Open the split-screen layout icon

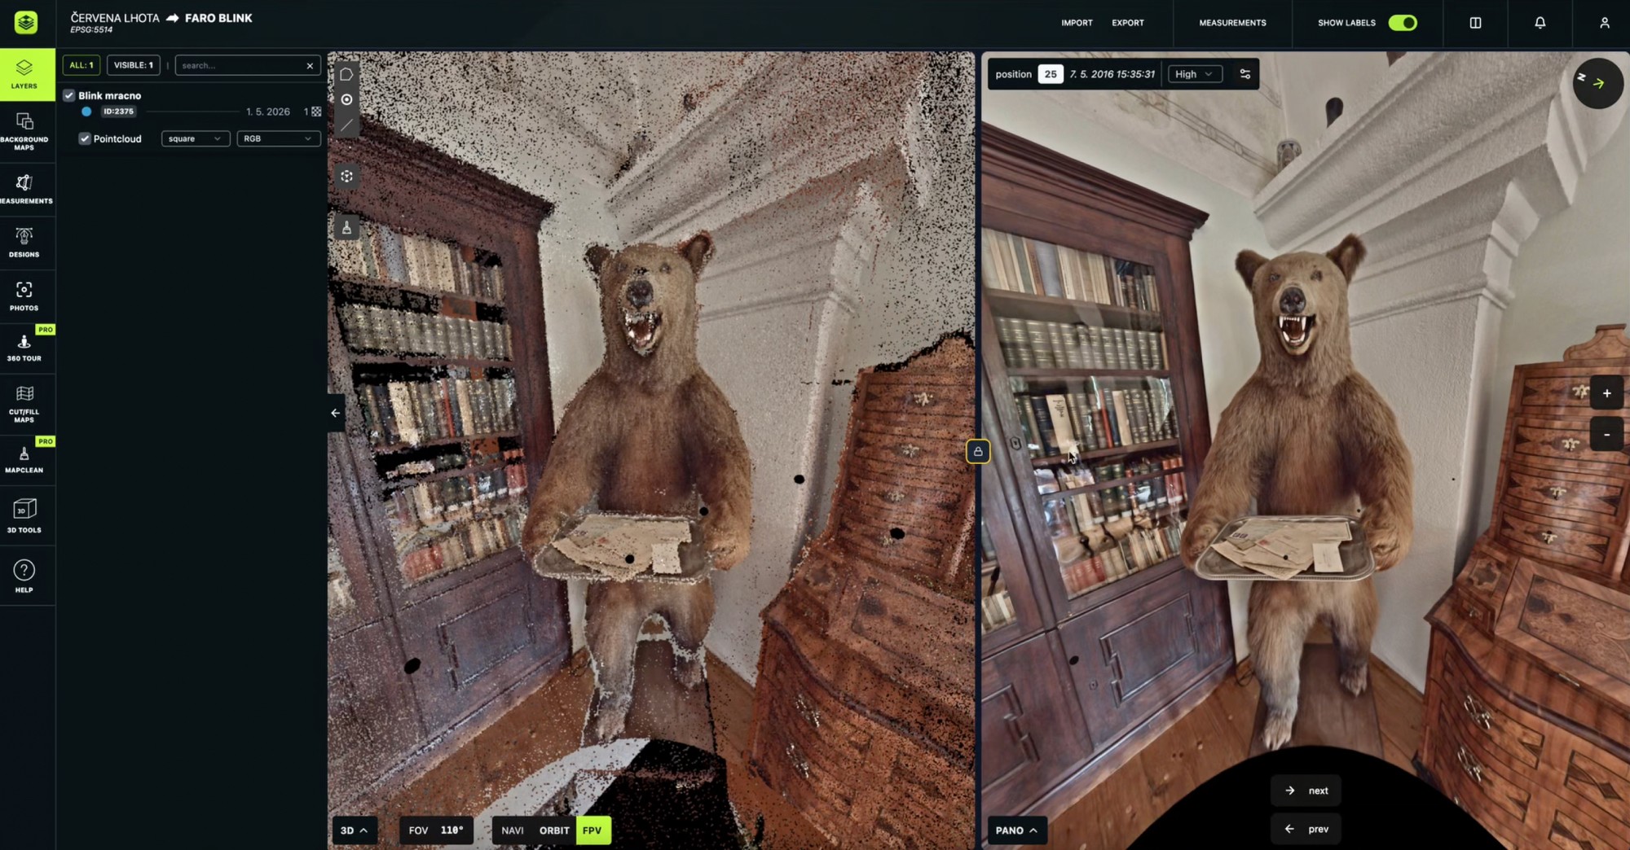(1475, 23)
